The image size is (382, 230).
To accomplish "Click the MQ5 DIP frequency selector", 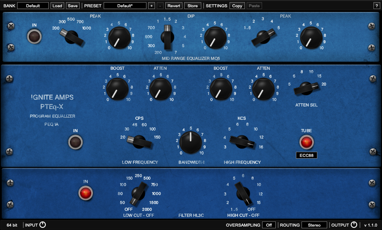I will (167, 37).
